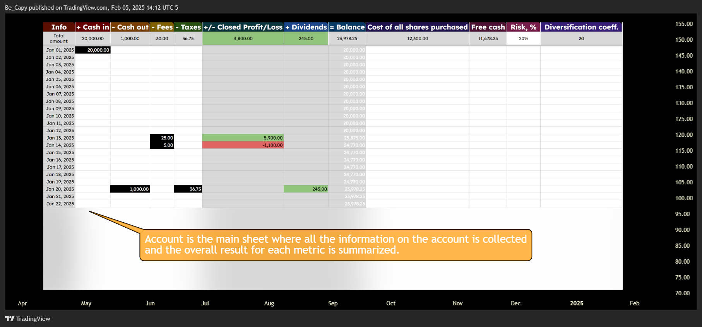This screenshot has height=327, width=702.
Task: Click the 100.00 price axis label
Action: (x=684, y=198)
